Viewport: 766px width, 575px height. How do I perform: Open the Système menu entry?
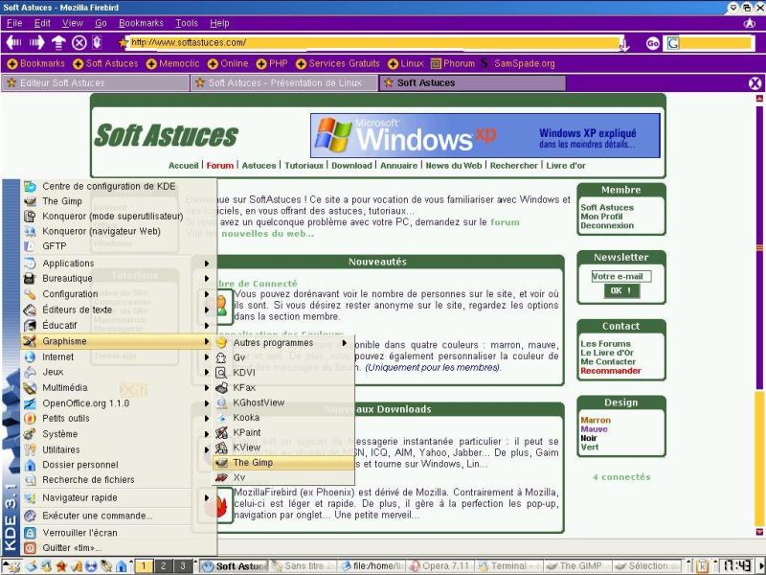[x=119, y=434]
